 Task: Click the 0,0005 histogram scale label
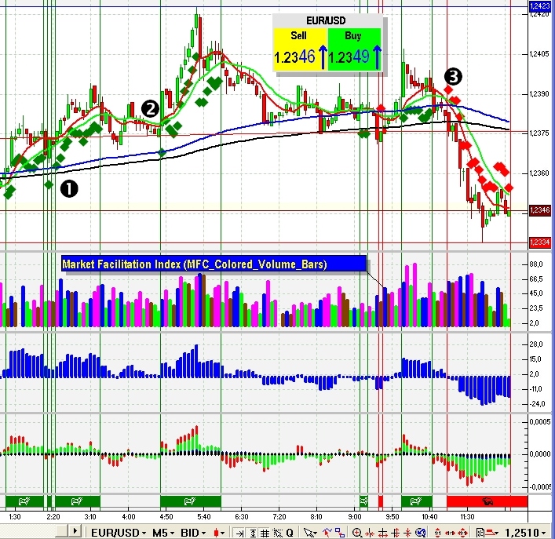(x=540, y=422)
